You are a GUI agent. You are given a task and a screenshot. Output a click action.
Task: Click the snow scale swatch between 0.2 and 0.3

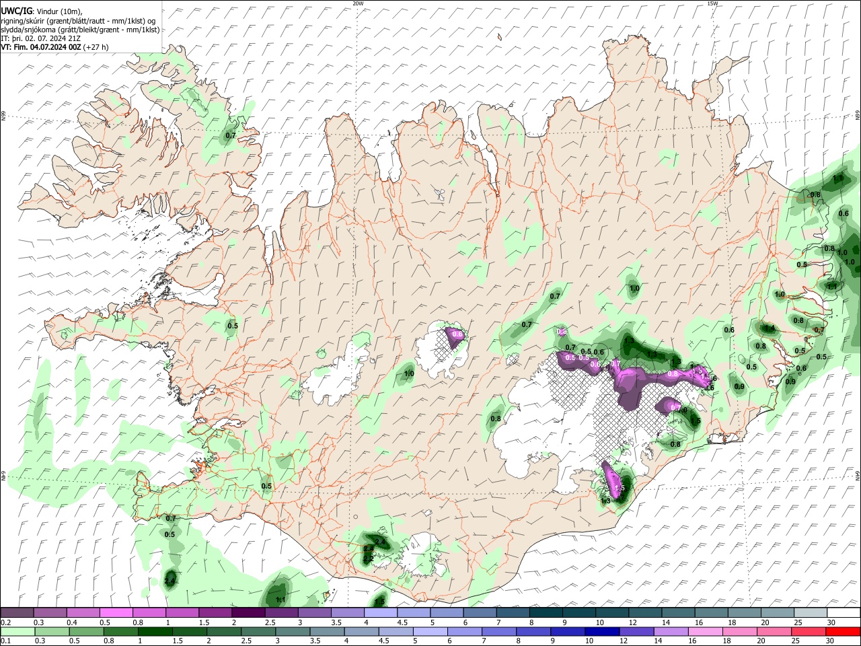[x=17, y=613]
